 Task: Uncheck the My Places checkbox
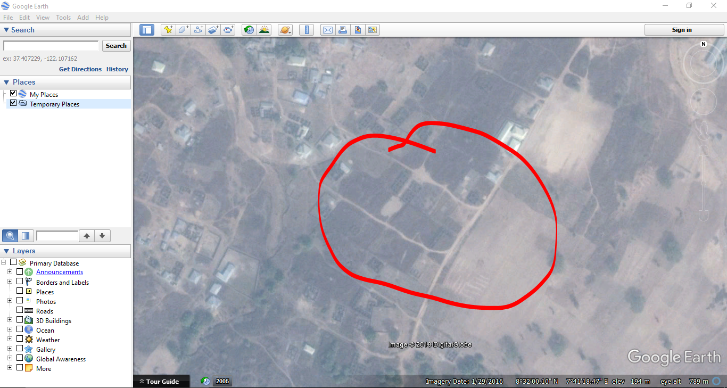pos(13,94)
